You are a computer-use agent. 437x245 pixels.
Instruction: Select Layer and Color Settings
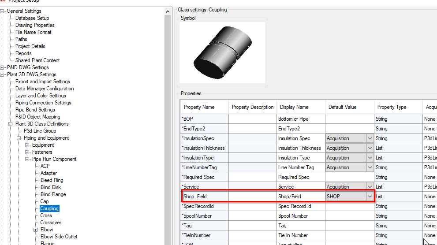(41, 96)
